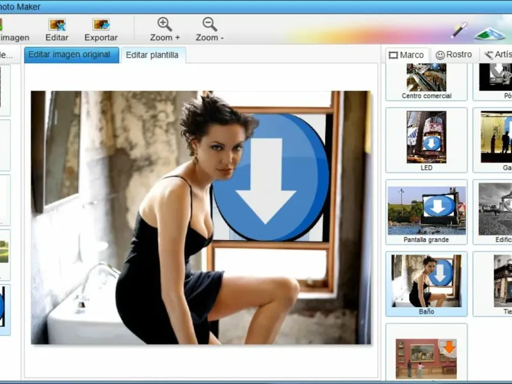
Task: Click the Exportar label text
Action: pyautogui.click(x=101, y=38)
